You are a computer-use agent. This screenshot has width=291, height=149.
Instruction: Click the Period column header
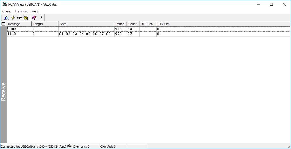121,24
